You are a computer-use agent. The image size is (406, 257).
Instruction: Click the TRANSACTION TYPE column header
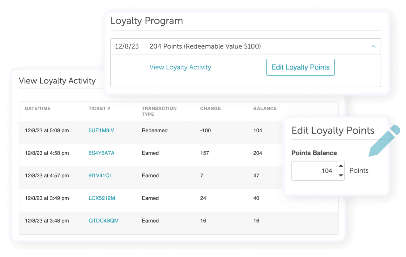159,111
